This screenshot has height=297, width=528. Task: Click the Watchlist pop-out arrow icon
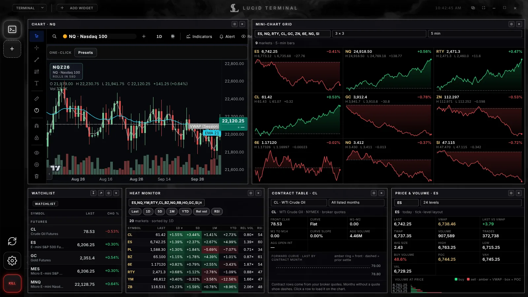point(101,193)
